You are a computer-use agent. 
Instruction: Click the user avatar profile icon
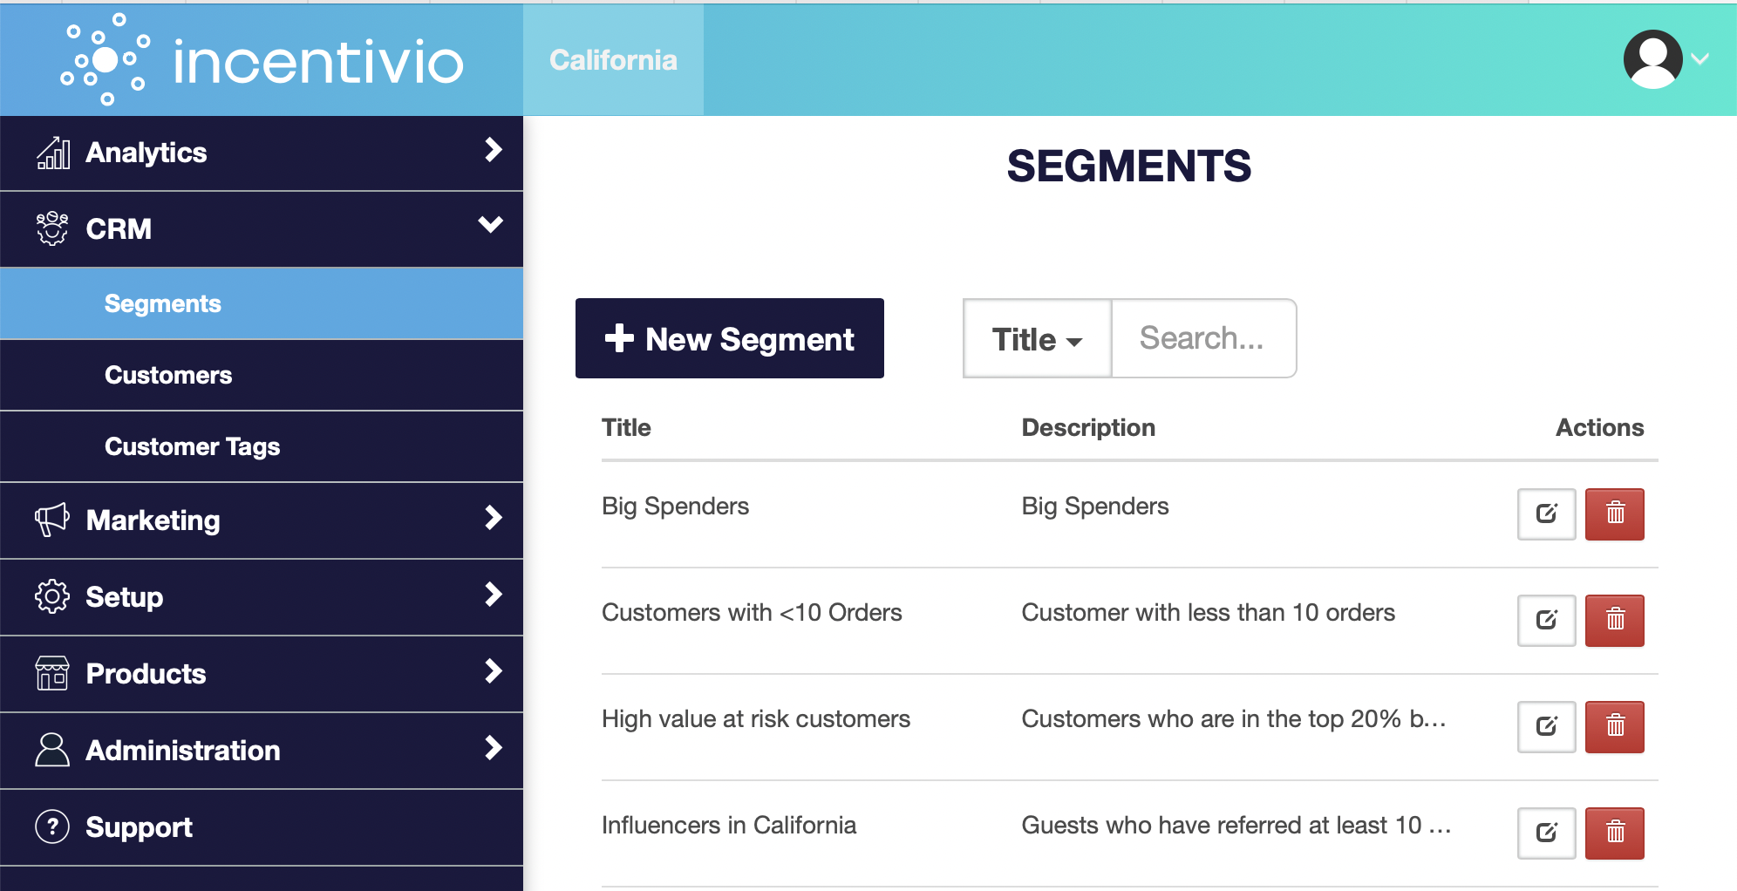point(1651,59)
